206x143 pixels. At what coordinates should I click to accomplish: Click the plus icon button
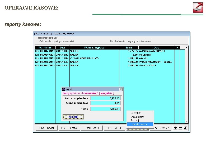pyautogui.click(x=175, y=128)
